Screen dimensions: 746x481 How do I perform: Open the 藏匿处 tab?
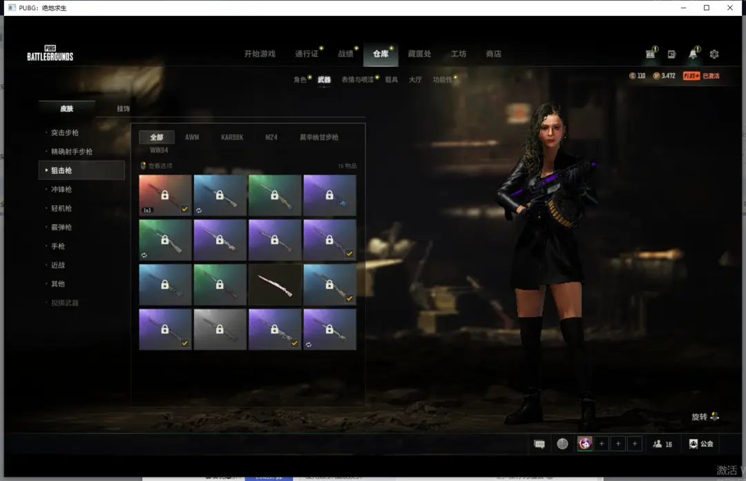point(420,54)
